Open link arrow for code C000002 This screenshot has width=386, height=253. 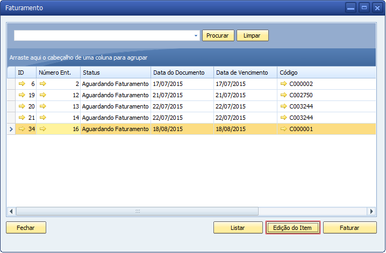tap(284, 84)
